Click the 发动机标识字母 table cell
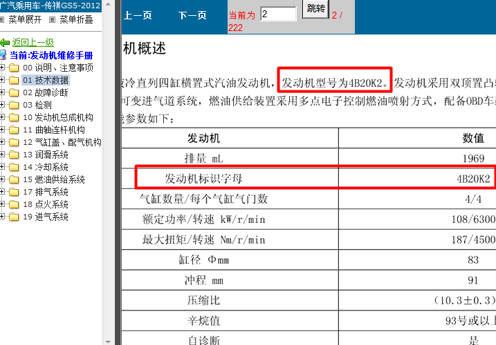Viewport: 496px width, 345px height. pyautogui.click(x=230, y=179)
